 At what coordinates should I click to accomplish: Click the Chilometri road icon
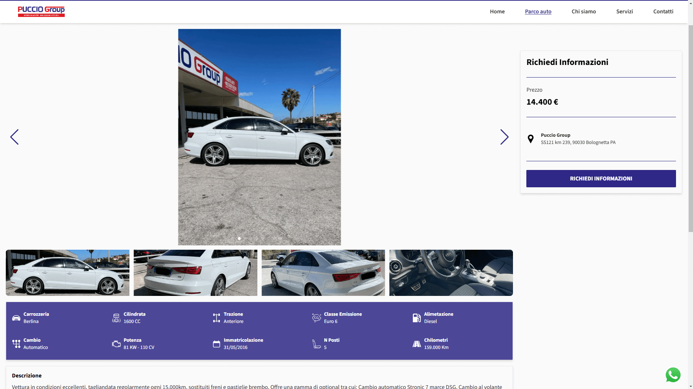click(416, 344)
